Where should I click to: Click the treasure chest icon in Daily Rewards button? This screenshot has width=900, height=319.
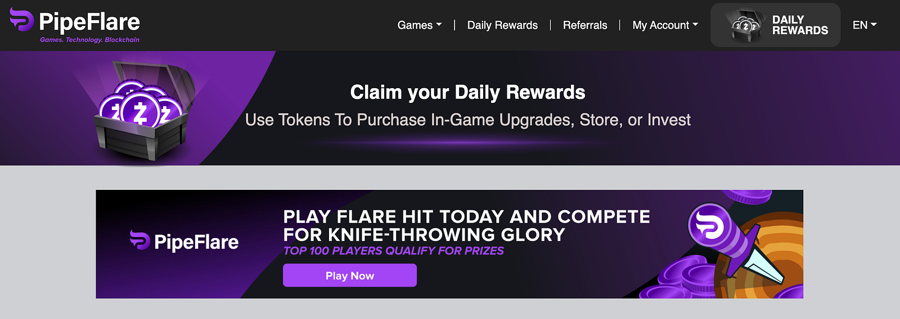(x=745, y=26)
